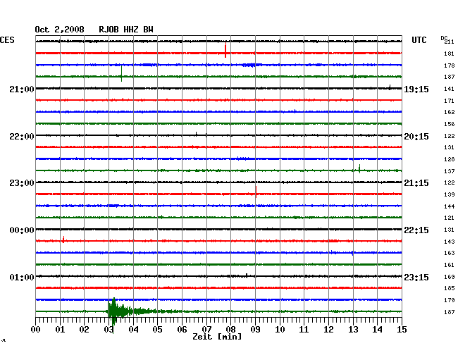Select the station label "RJOB HHZ BW"

pos(126,30)
